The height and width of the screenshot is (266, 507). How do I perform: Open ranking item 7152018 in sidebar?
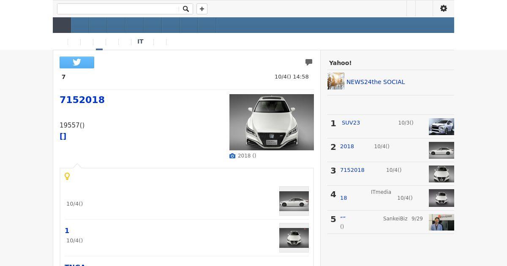point(352,170)
